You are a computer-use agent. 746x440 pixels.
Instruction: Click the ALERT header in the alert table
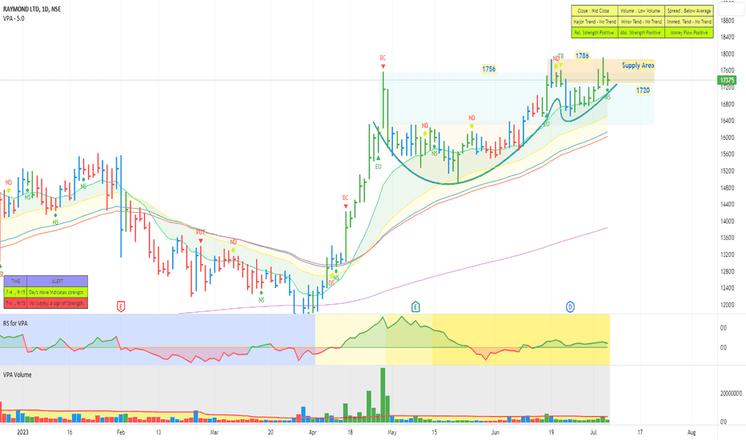tap(58, 281)
